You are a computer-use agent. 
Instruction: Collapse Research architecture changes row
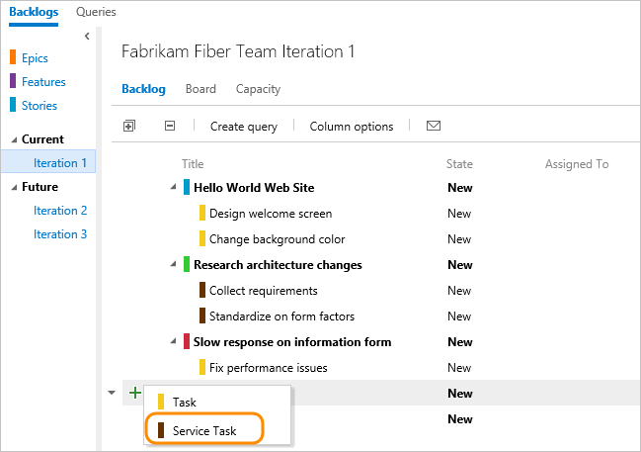[x=174, y=265]
